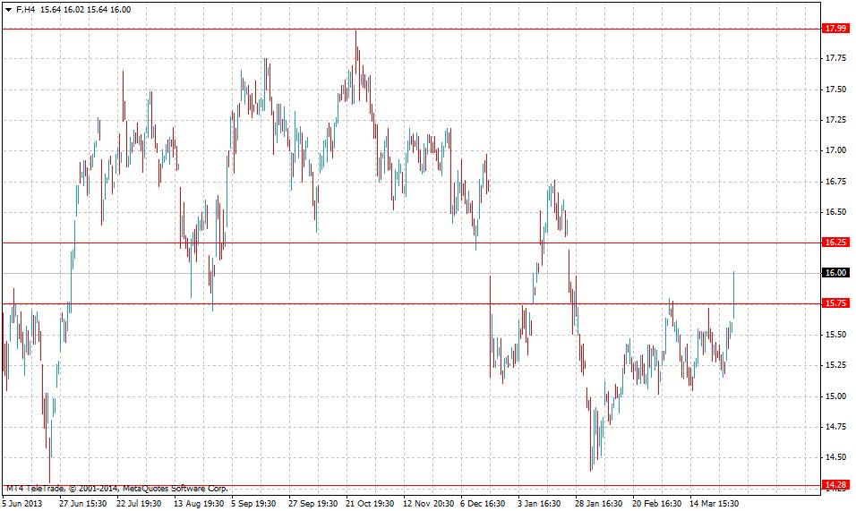Viewport: 856px width, 511px height.
Task: Click the 3 Jan 16:30 date label
Action: 539,503
